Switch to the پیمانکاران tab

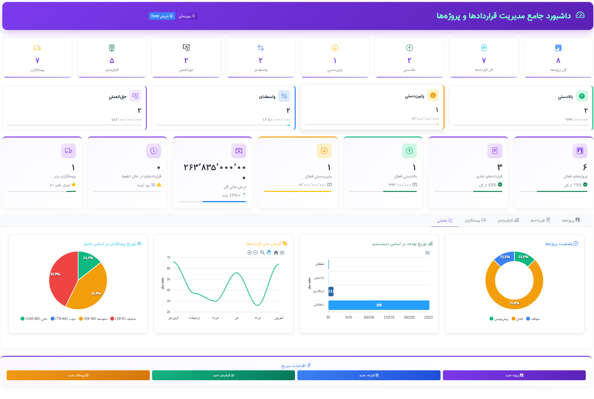[x=475, y=220]
